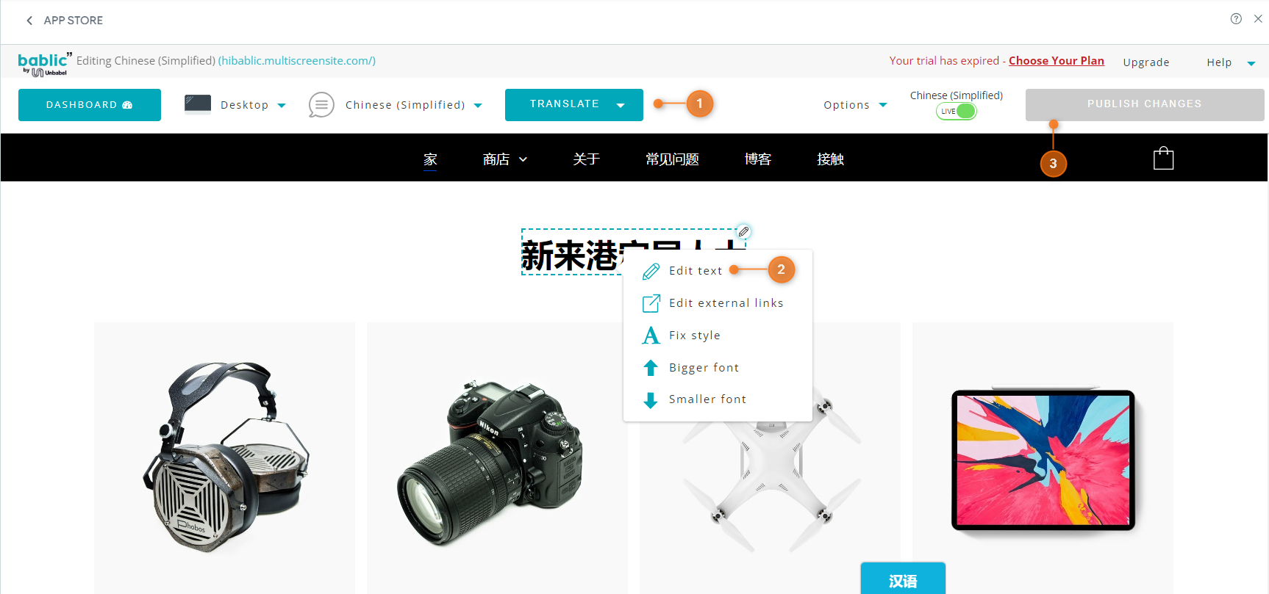Click the back arrow next to APP STORE
1269x594 pixels.
(29, 21)
